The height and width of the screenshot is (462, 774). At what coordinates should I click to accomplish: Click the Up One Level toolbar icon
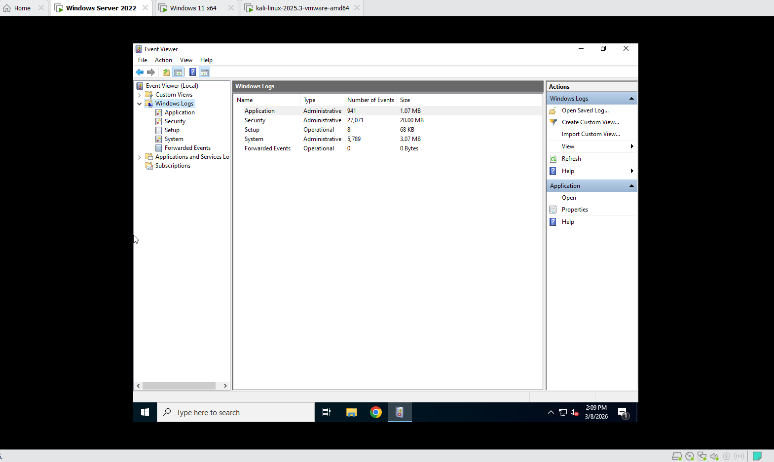pyautogui.click(x=166, y=72)
